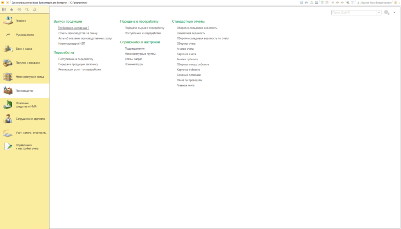
Task: Open the sections grid menu icon
Action: pos(4,9)
